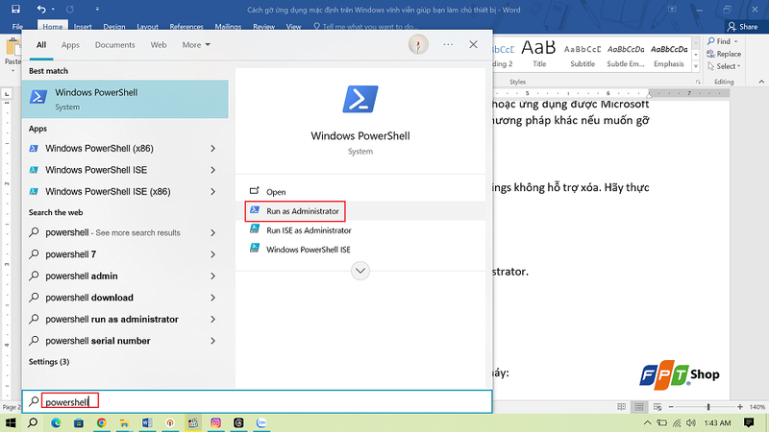Image resolution: width=769 pixels, height=432 pixels.
Task: Click the Find tool in Word's Editing group
Action: tap(719, 41)
